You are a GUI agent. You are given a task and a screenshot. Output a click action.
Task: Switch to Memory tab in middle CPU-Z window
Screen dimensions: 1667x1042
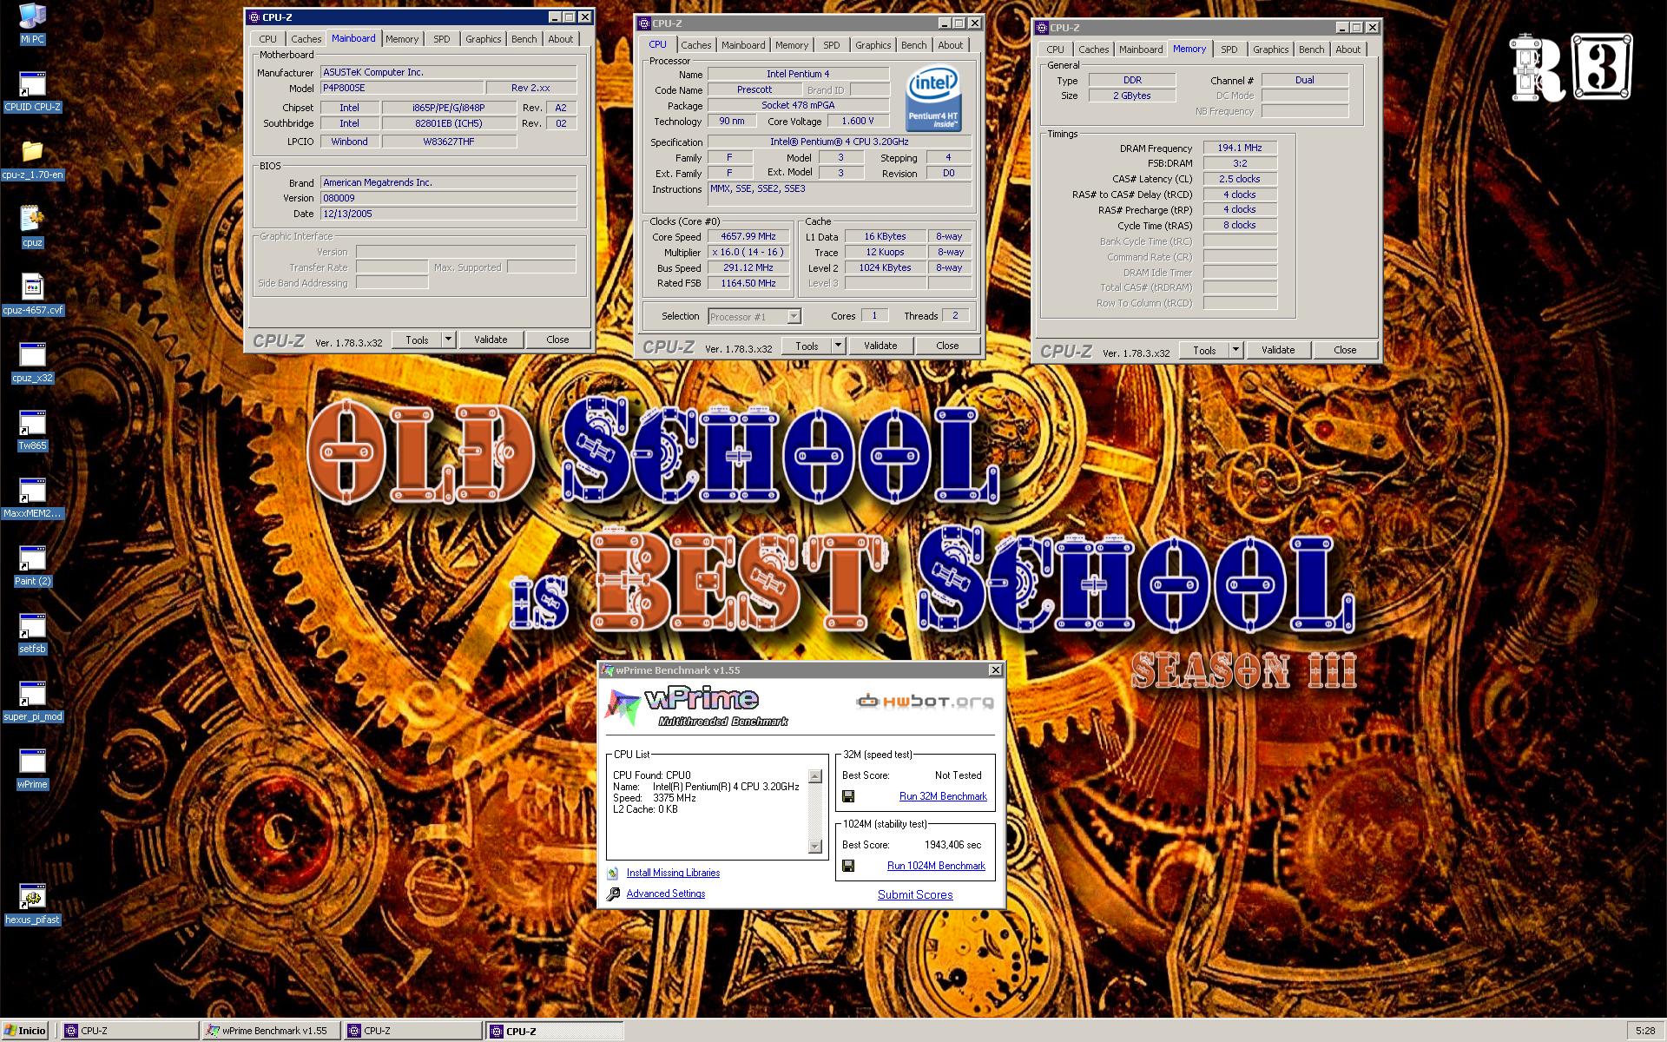click(x=792, y=45)
